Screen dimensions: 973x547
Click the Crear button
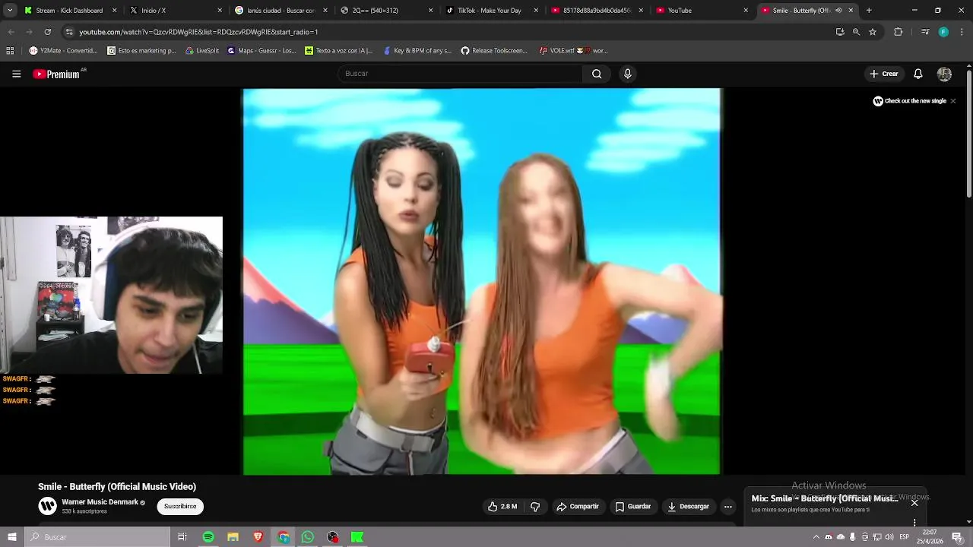(x=884, y=74)
